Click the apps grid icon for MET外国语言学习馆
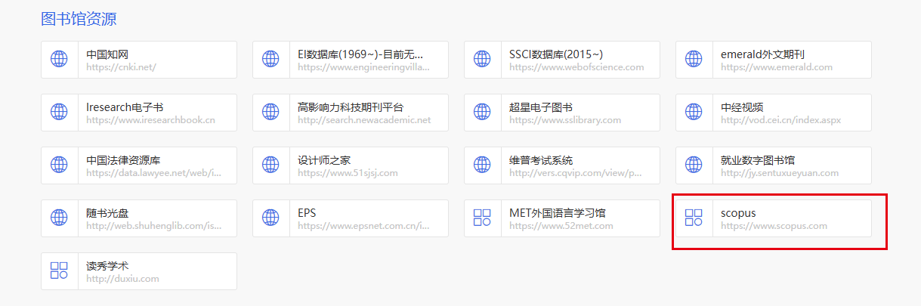This screenshot has width=921, height=306. coord(482,218)
